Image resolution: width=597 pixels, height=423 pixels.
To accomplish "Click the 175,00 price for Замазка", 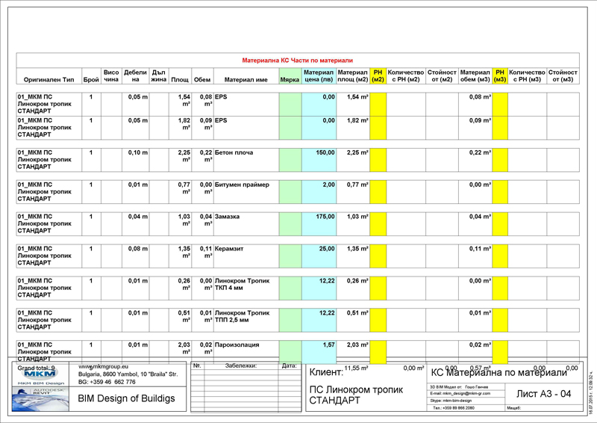I will 325,217.
